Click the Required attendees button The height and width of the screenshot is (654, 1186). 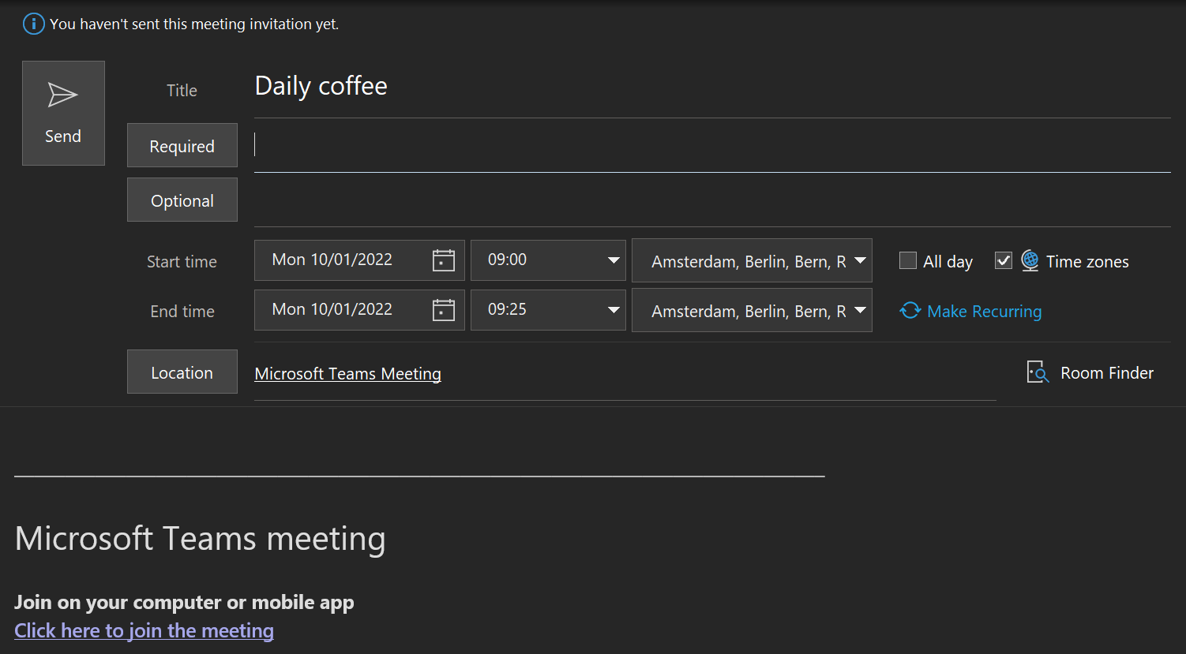(182, 146)
